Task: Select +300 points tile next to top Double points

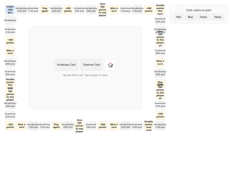Action: (x=148, y=10)
